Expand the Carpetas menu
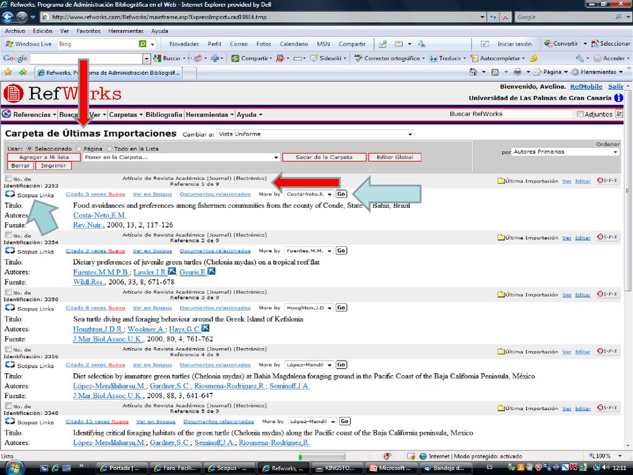 click(126, 114)
